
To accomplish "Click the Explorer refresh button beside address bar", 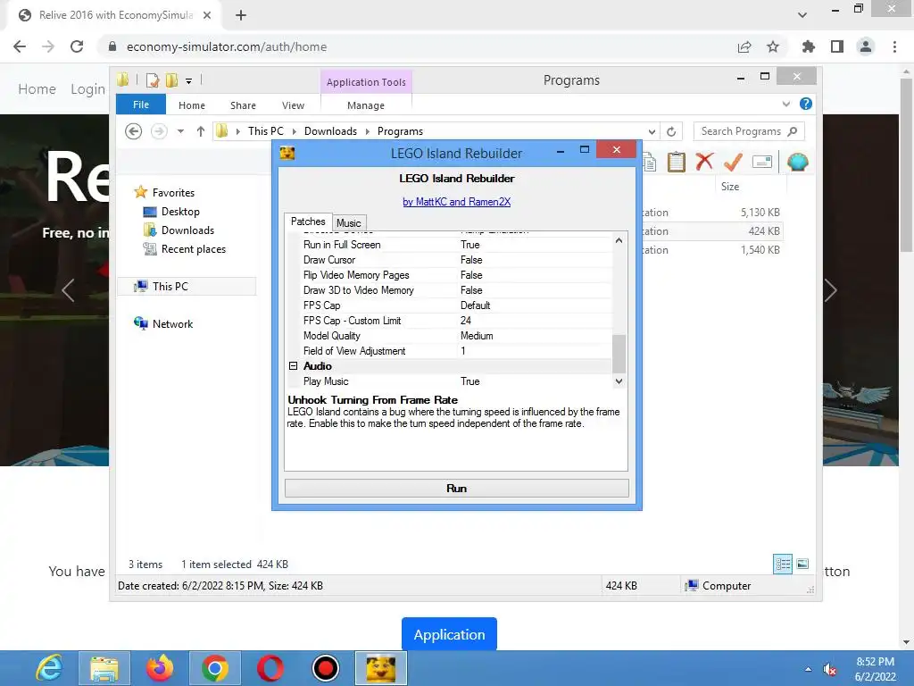I will tap(671, 132).
